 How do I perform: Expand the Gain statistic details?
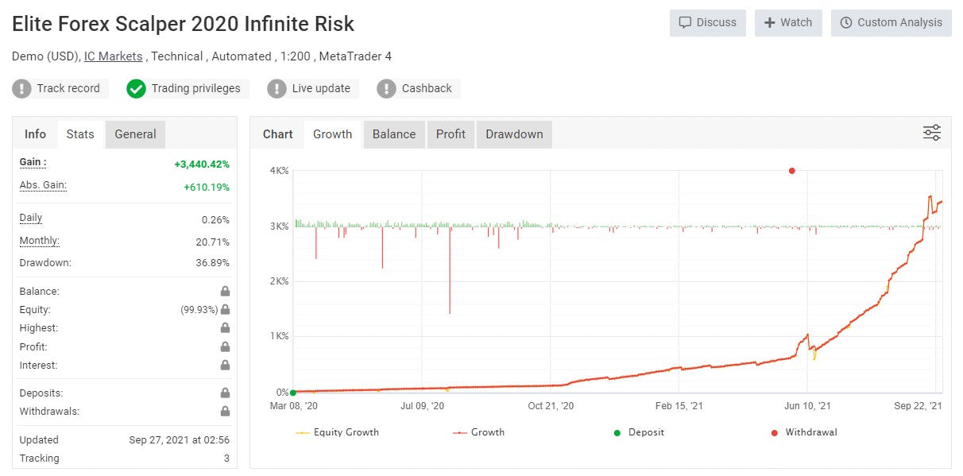(x=33, y=162)
